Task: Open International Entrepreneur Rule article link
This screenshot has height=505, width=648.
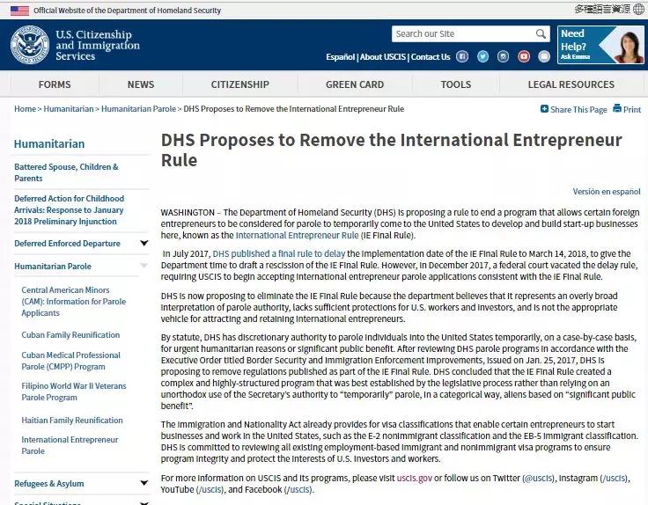Action: [297, 236]
